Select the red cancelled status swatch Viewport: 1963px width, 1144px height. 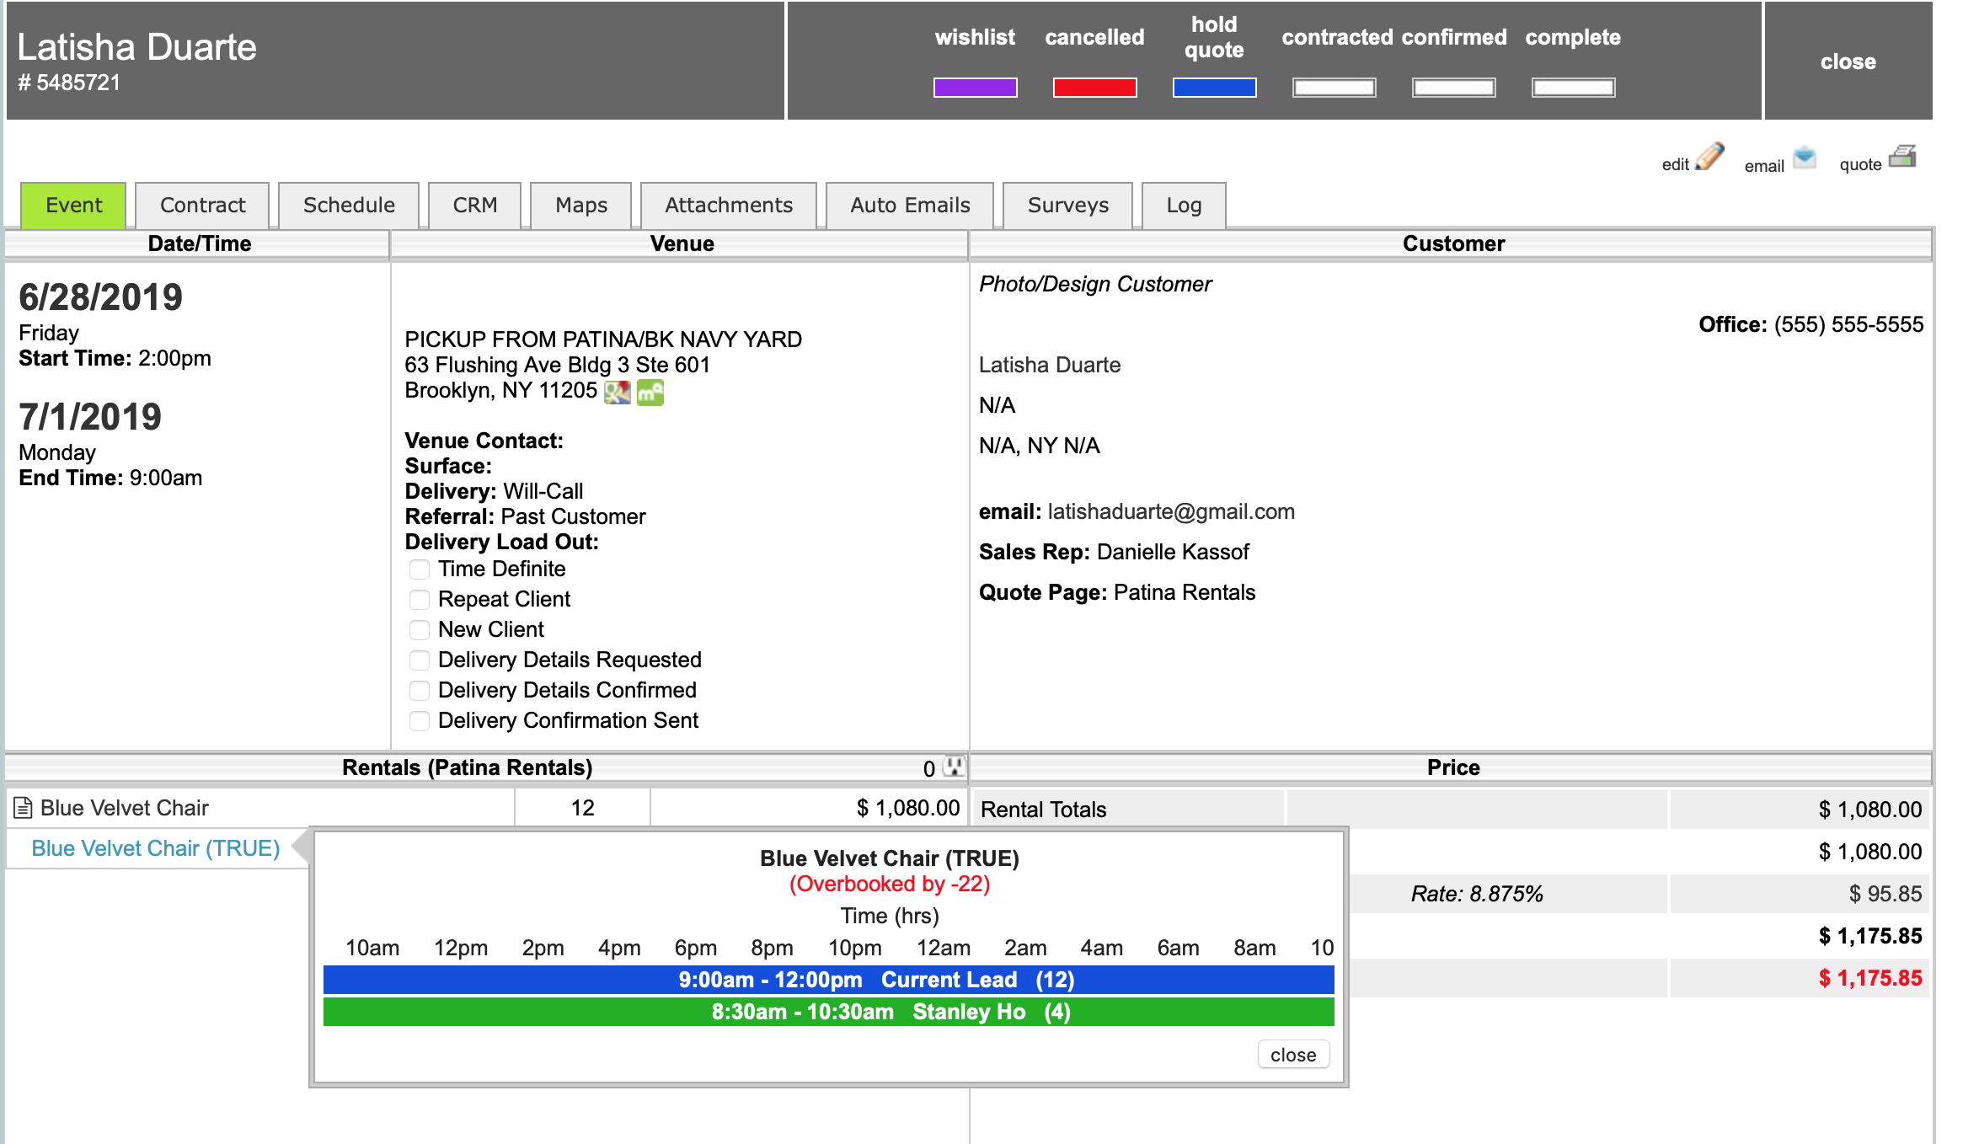[1094, 88]
